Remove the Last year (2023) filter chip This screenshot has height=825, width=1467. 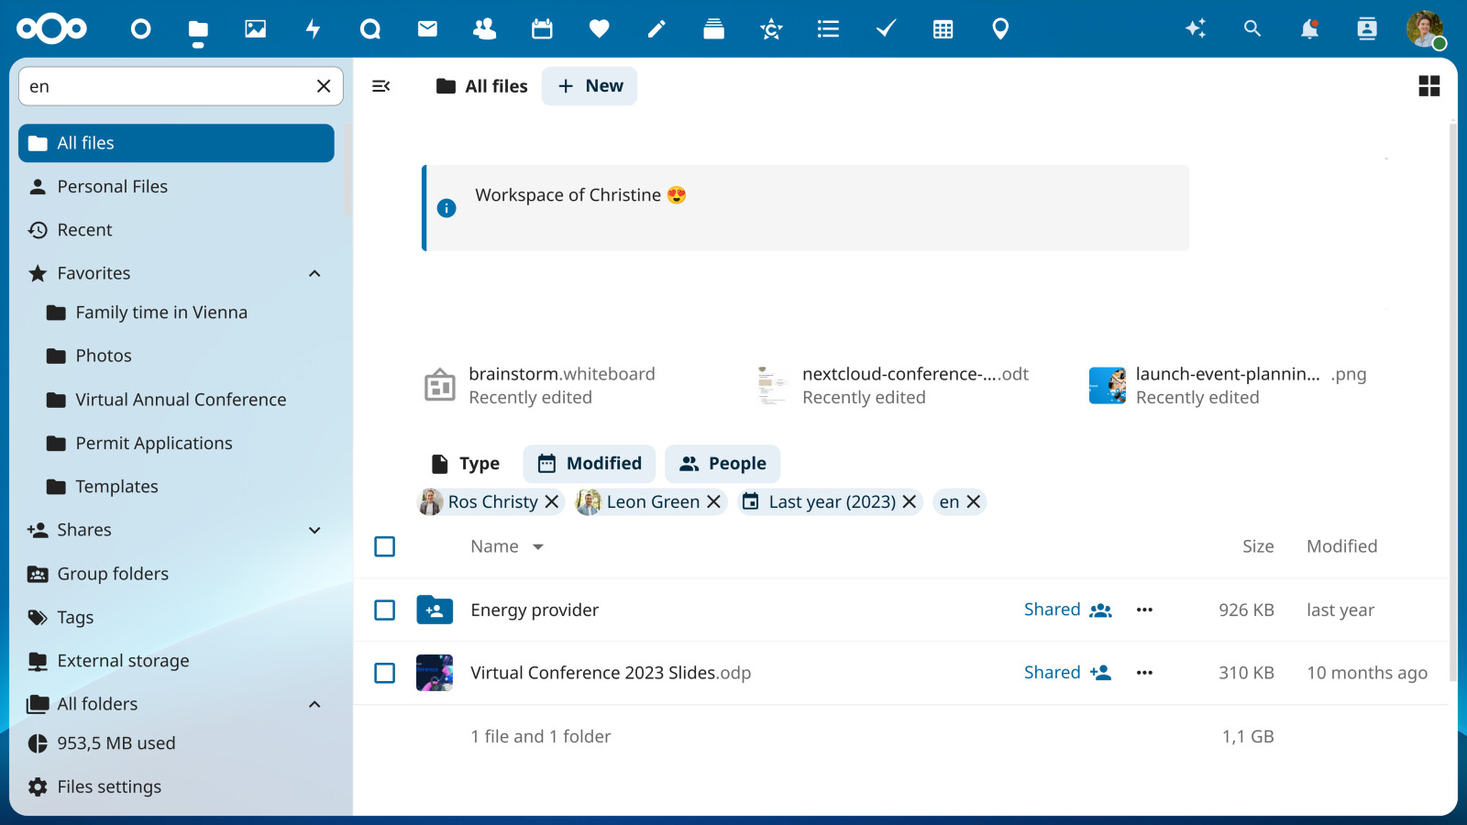910,501
